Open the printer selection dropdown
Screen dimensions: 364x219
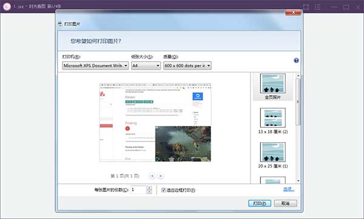[95, 66]
